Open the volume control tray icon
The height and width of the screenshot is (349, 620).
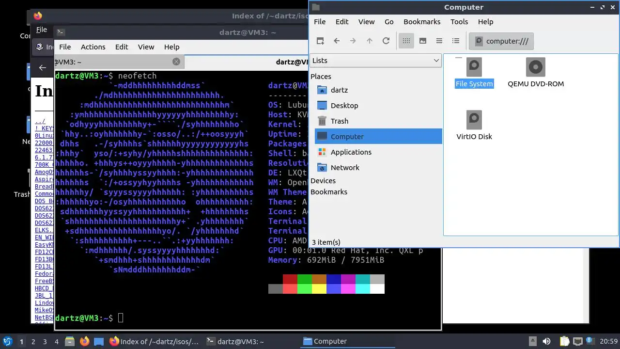pyautogui.click(x=546, y=341)
